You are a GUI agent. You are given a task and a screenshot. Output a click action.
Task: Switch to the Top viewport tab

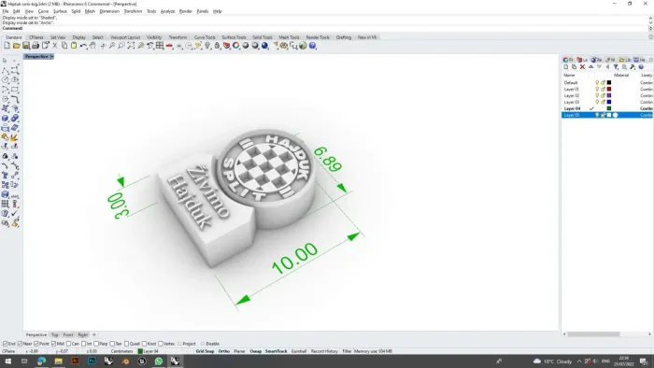(x=54, y=334)
